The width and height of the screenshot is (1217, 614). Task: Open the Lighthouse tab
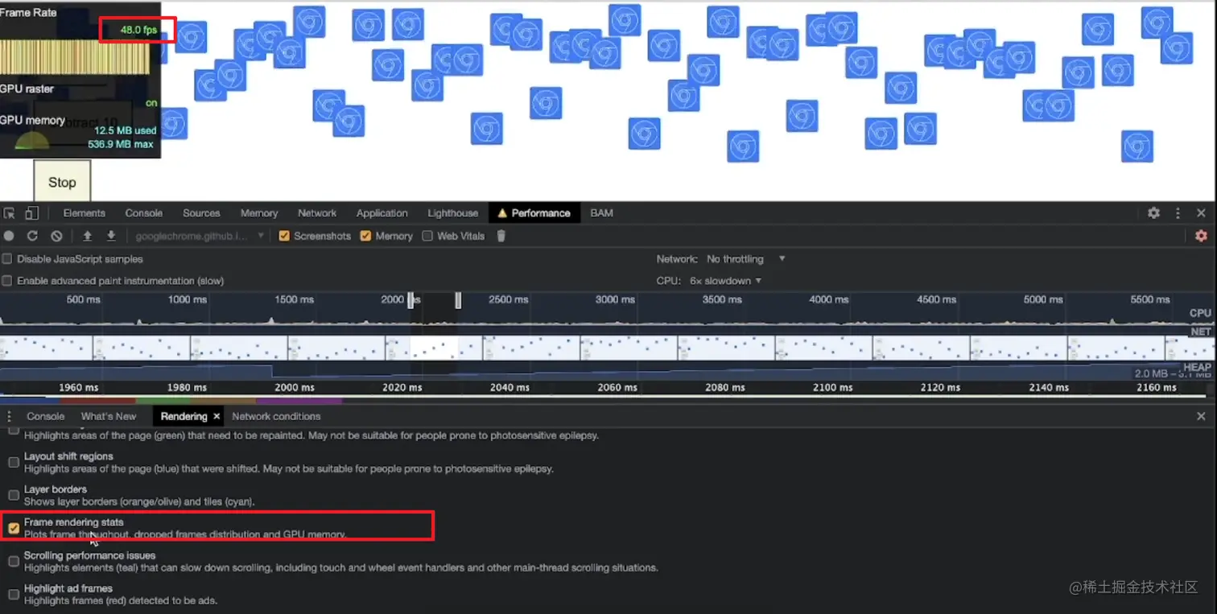[x=452, y=213]
